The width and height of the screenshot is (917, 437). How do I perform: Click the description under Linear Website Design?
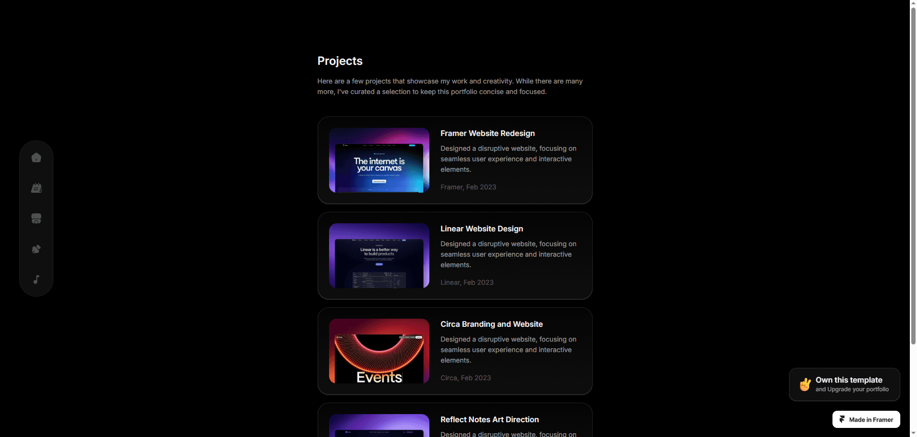tap(508, 254)
